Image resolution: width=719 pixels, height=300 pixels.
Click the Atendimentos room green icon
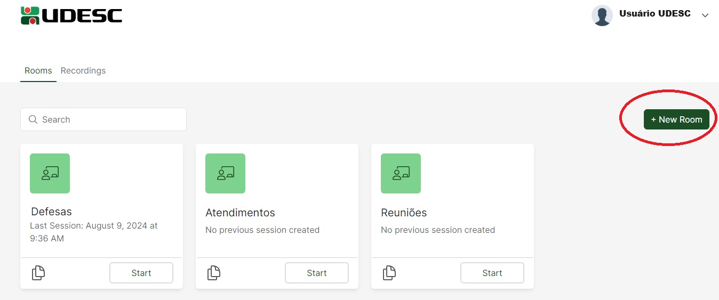click(225, 173)
